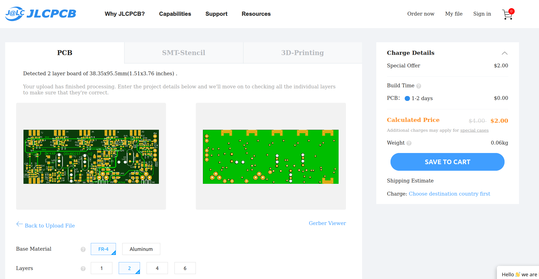This screenshot has width=539, height=279.
Task: Select the 1-2 days build time
Action: [x=407, y=98]
